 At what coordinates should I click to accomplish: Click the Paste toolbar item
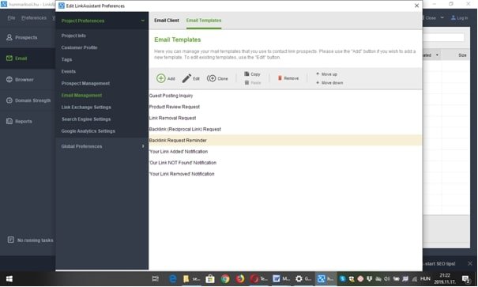point(252,83)
